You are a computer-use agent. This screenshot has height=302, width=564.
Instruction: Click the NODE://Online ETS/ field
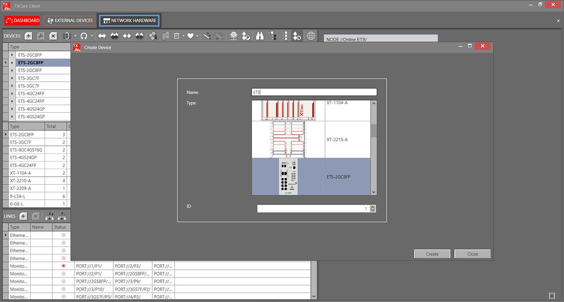pyautogui.click(x=381, y=38)
